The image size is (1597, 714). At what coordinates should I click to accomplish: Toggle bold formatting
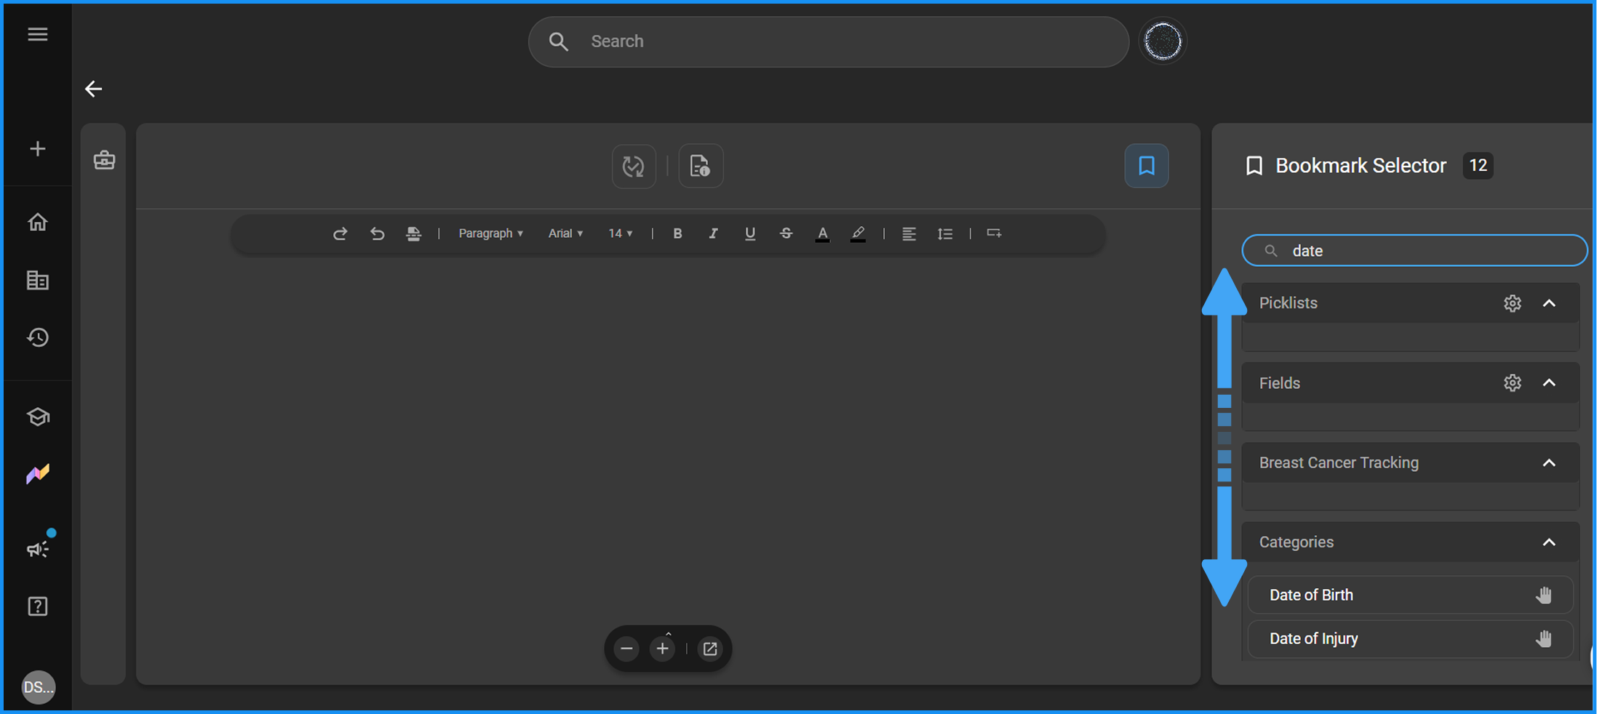click(x=677, y=233)
